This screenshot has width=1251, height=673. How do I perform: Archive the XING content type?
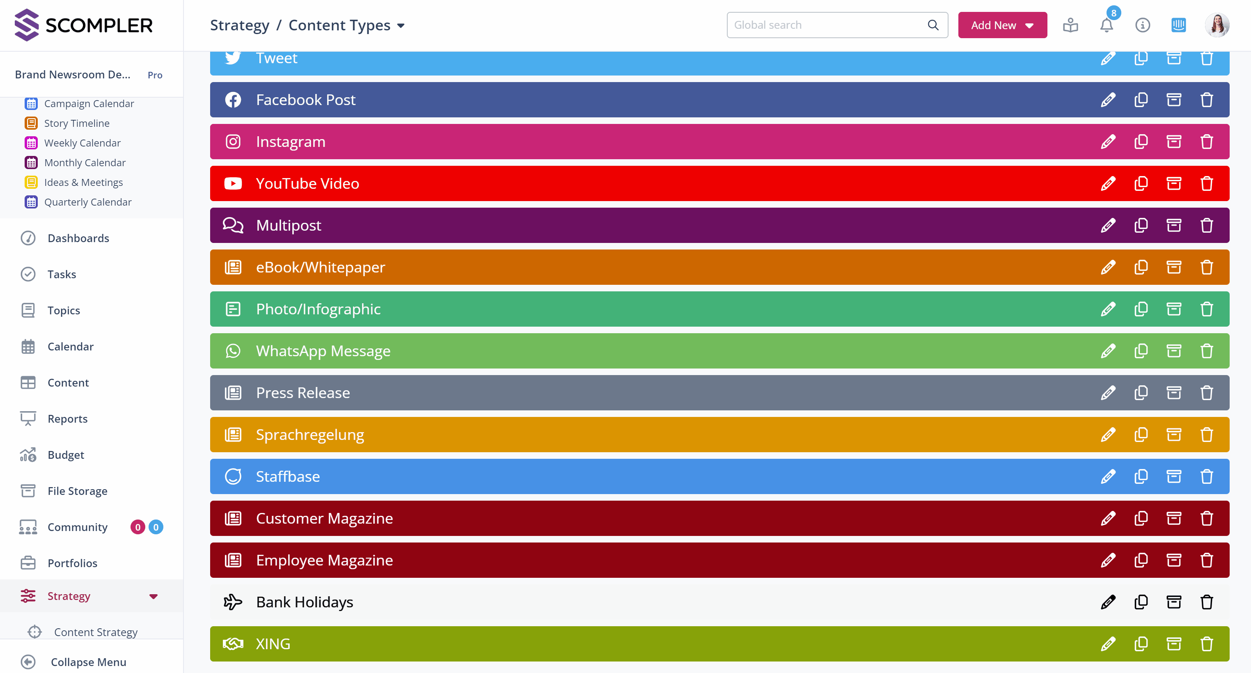(1173, 644)
